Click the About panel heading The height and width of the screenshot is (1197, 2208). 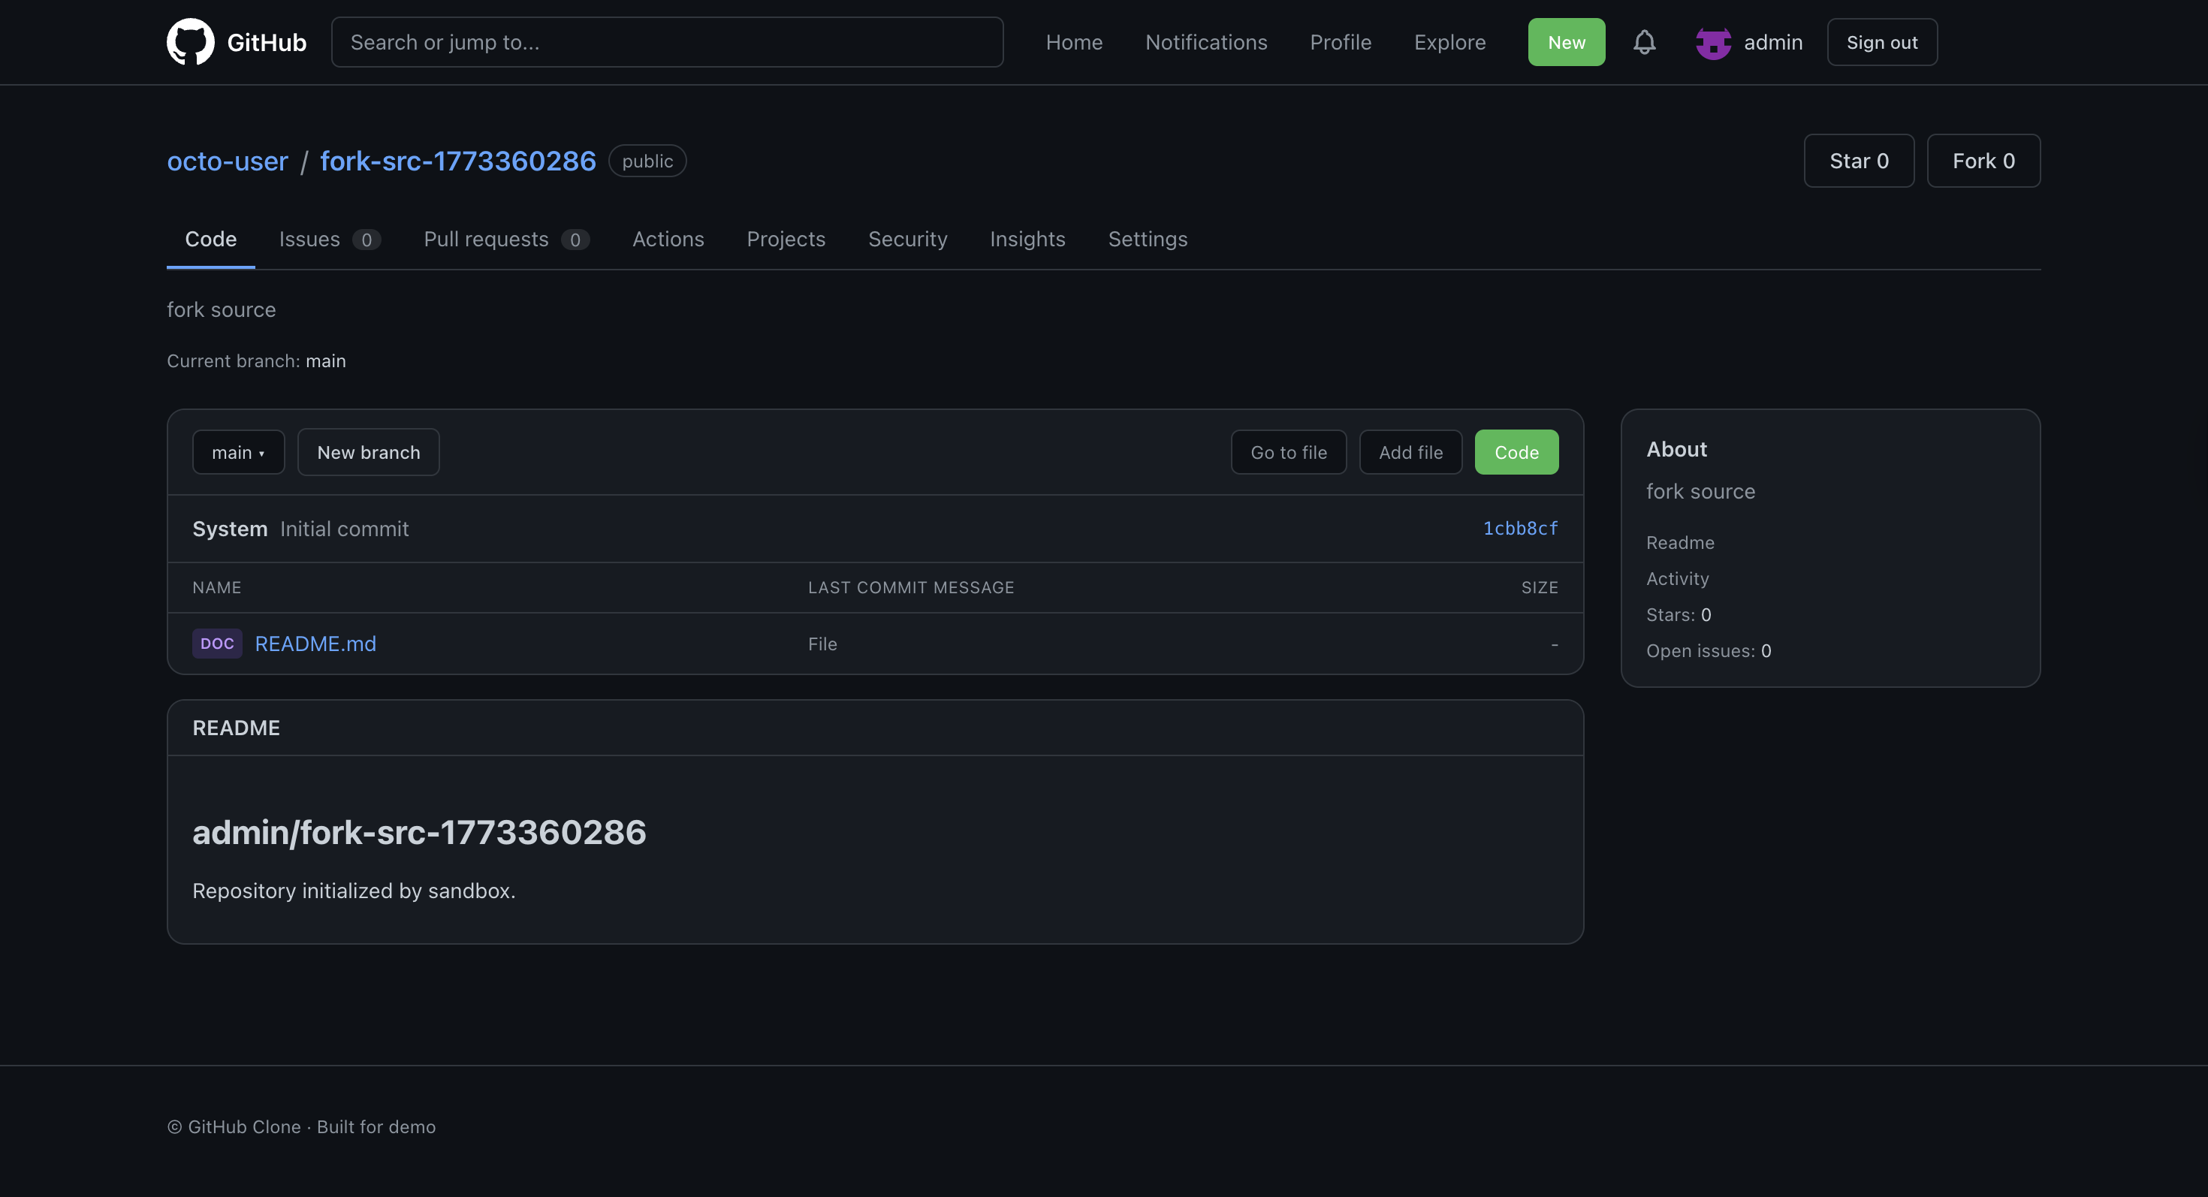tap(1676, 449)
